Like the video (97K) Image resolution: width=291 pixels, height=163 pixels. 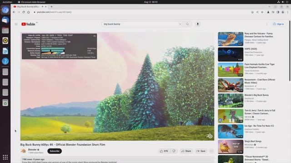click(164, 151)
